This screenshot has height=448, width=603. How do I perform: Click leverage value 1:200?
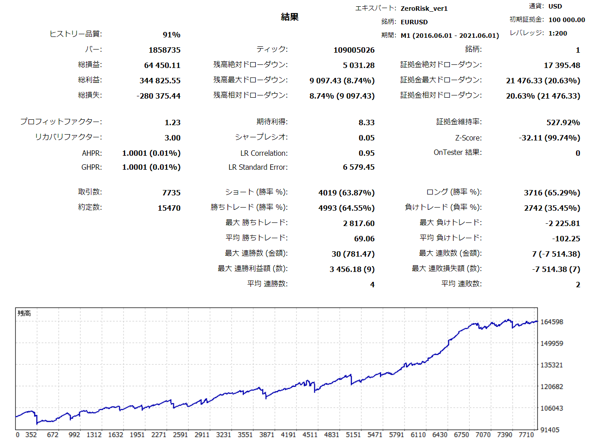(558, 33)
